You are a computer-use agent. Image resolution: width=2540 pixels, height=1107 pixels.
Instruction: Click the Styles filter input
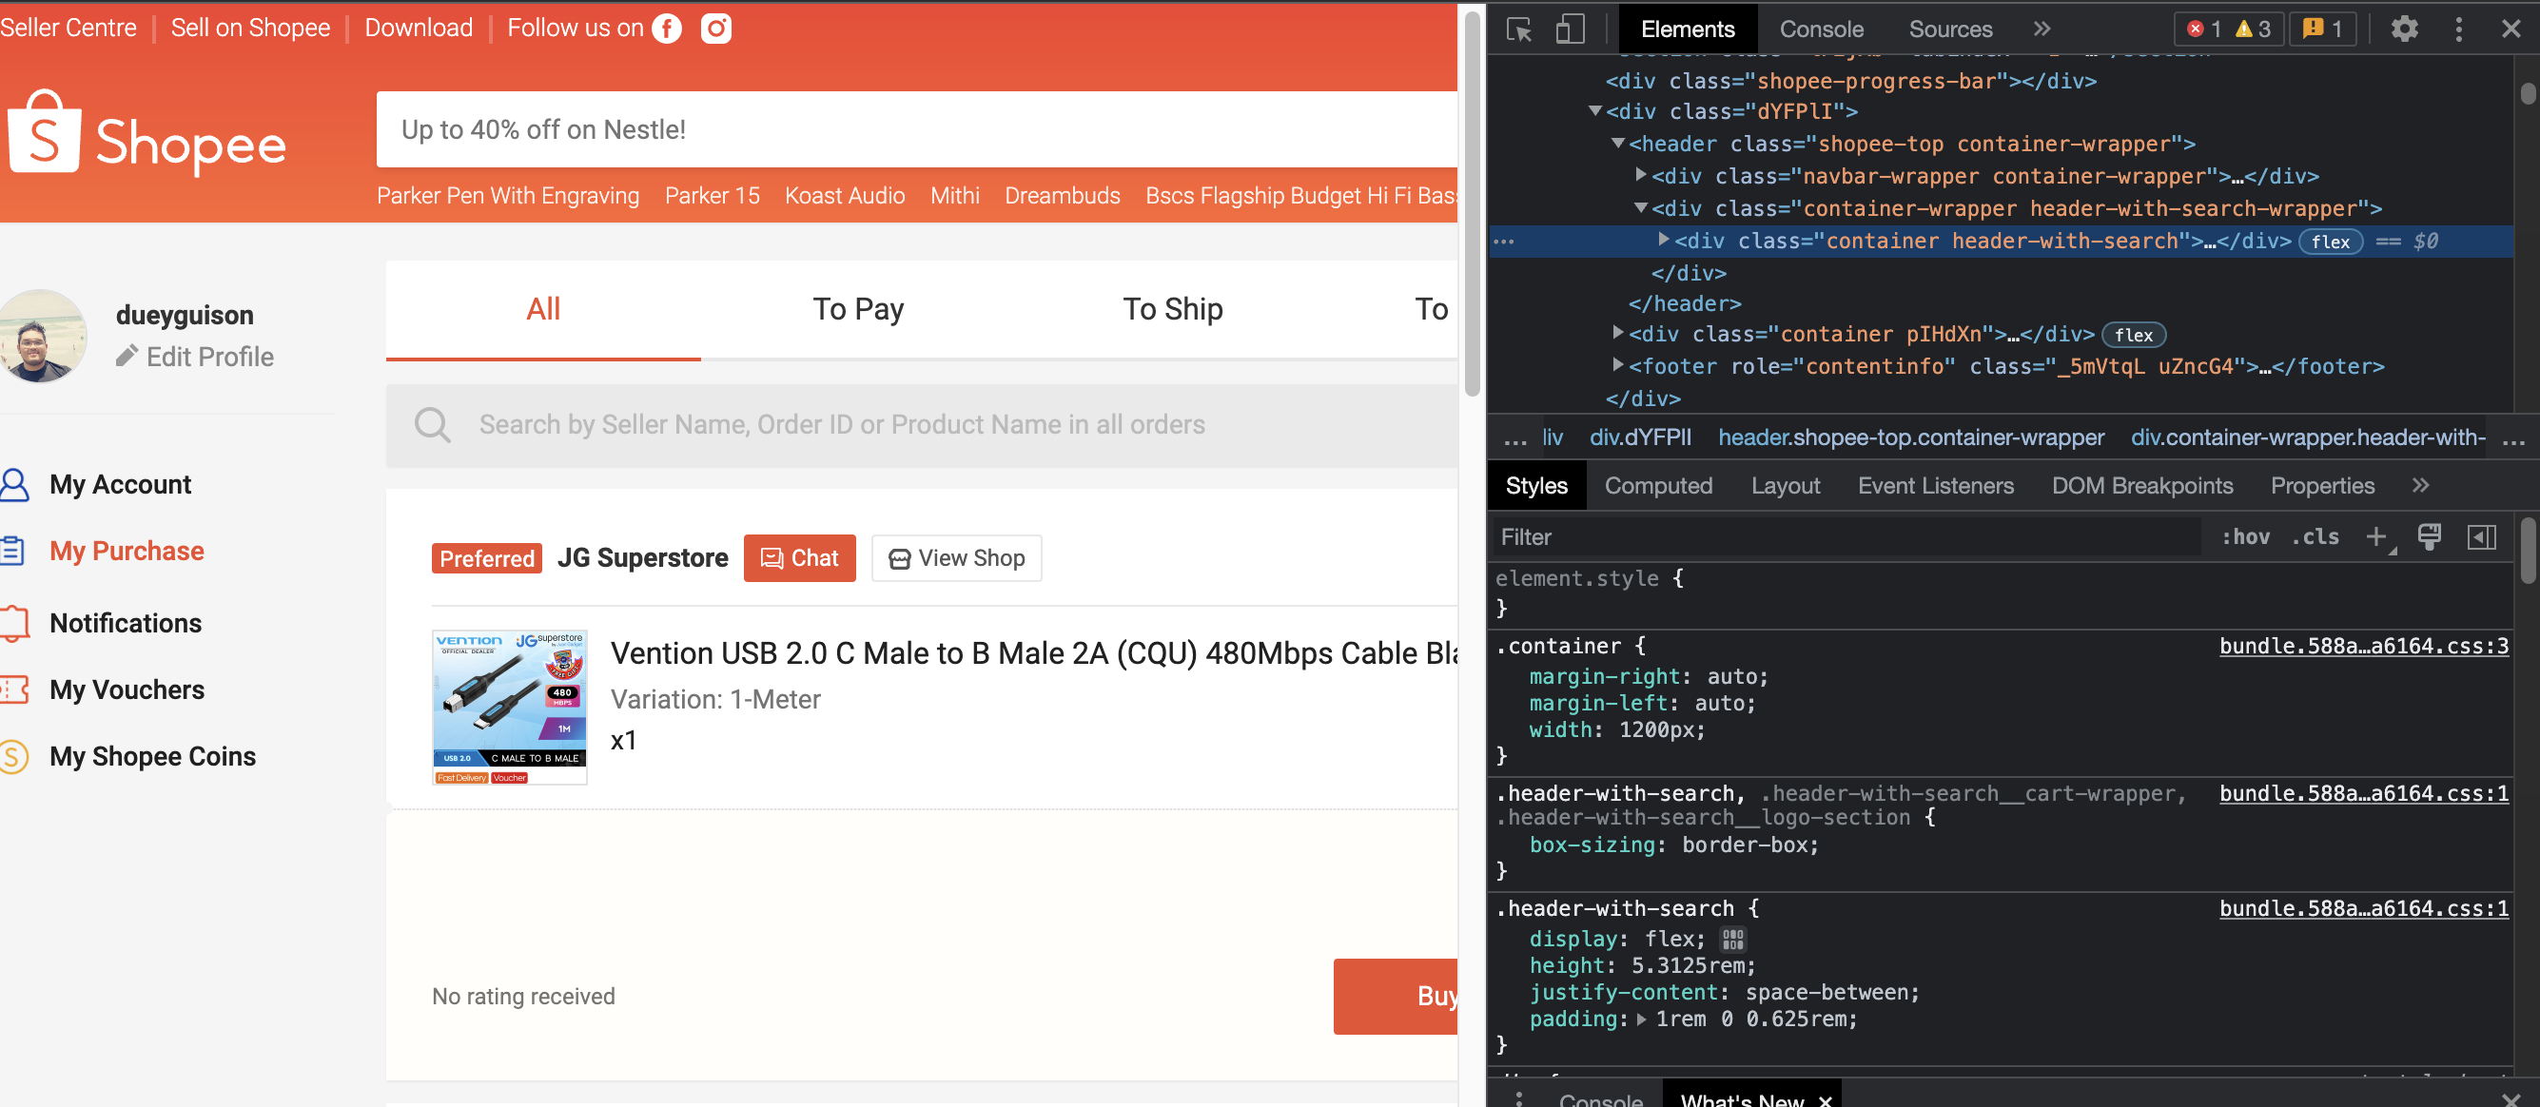pyautogui.click(x=1846, y=536)
